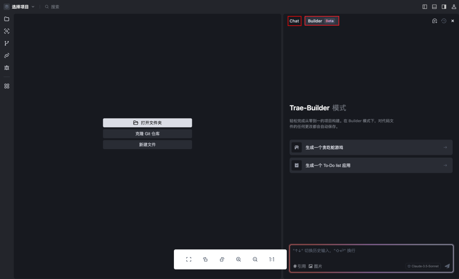This screenshot has height=279, width=459.
Task: Click the send message paper plane icon
Action: (447, 266)
